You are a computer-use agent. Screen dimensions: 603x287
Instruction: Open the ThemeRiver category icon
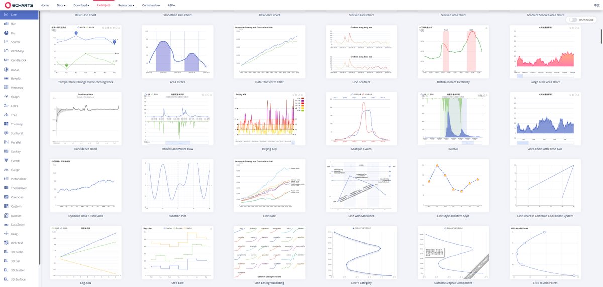5,188
